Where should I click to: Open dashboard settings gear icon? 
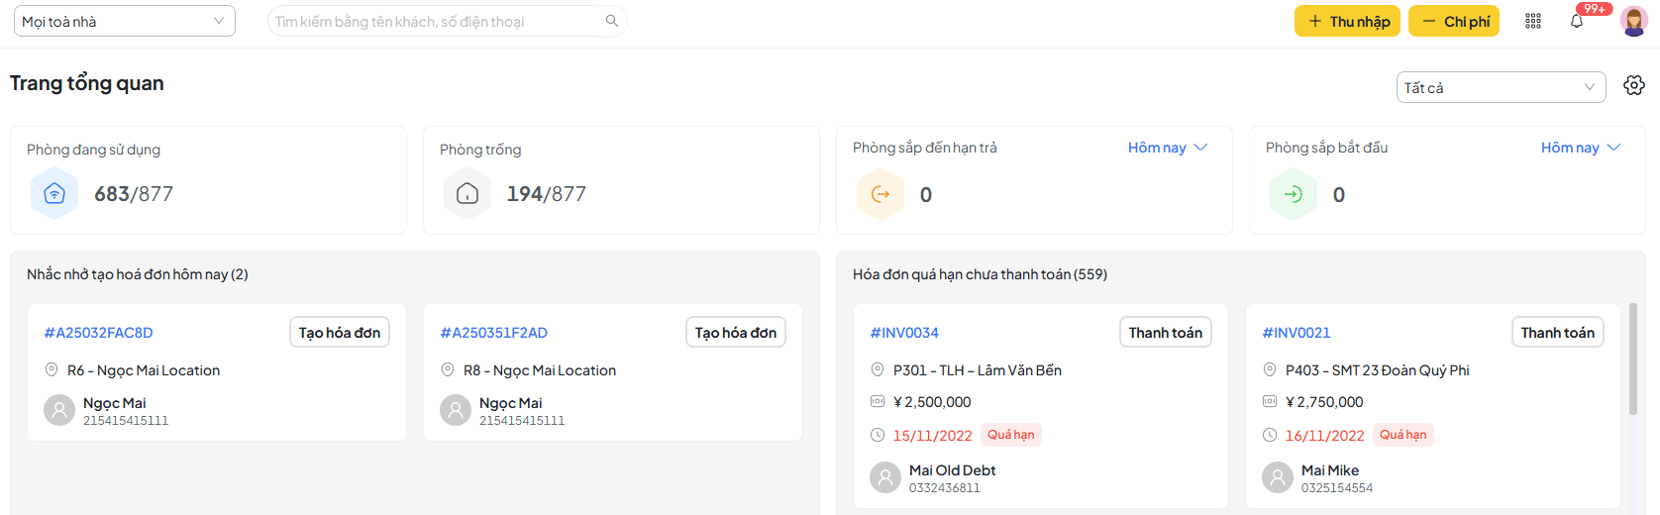pyautogui.click(x=1633, y=86)
